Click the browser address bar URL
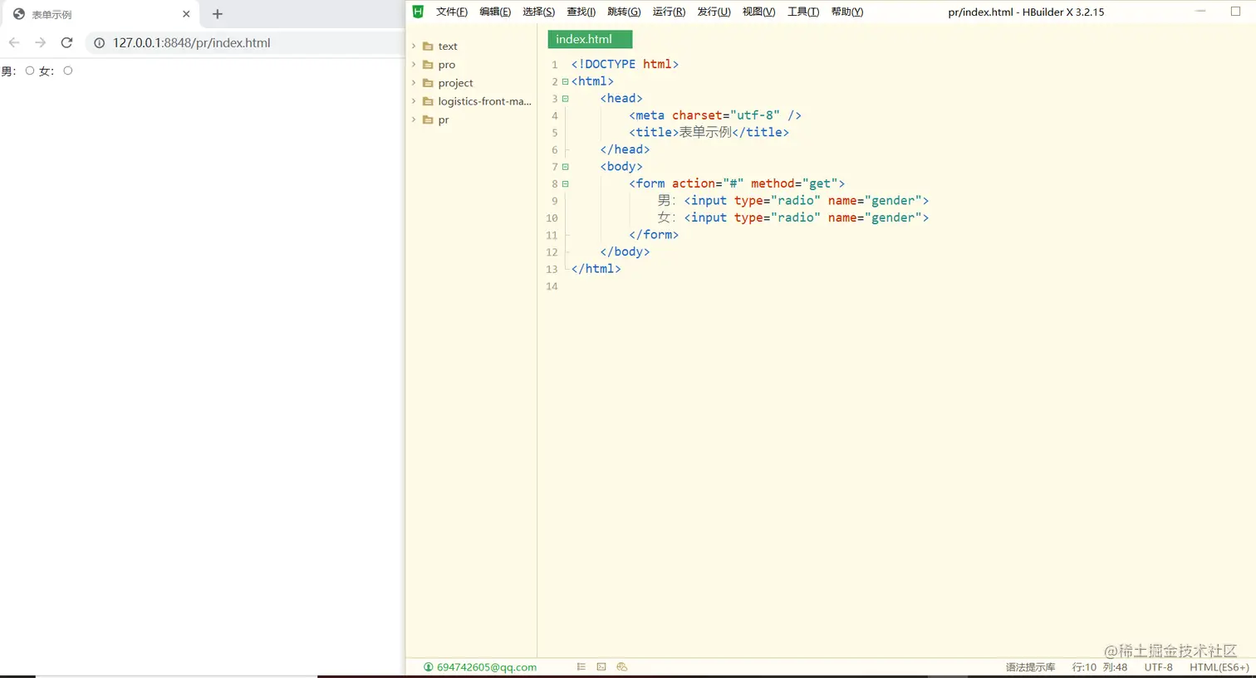Image resolution: width=1256 pixels, height=678 pixels. click(192, 43)
